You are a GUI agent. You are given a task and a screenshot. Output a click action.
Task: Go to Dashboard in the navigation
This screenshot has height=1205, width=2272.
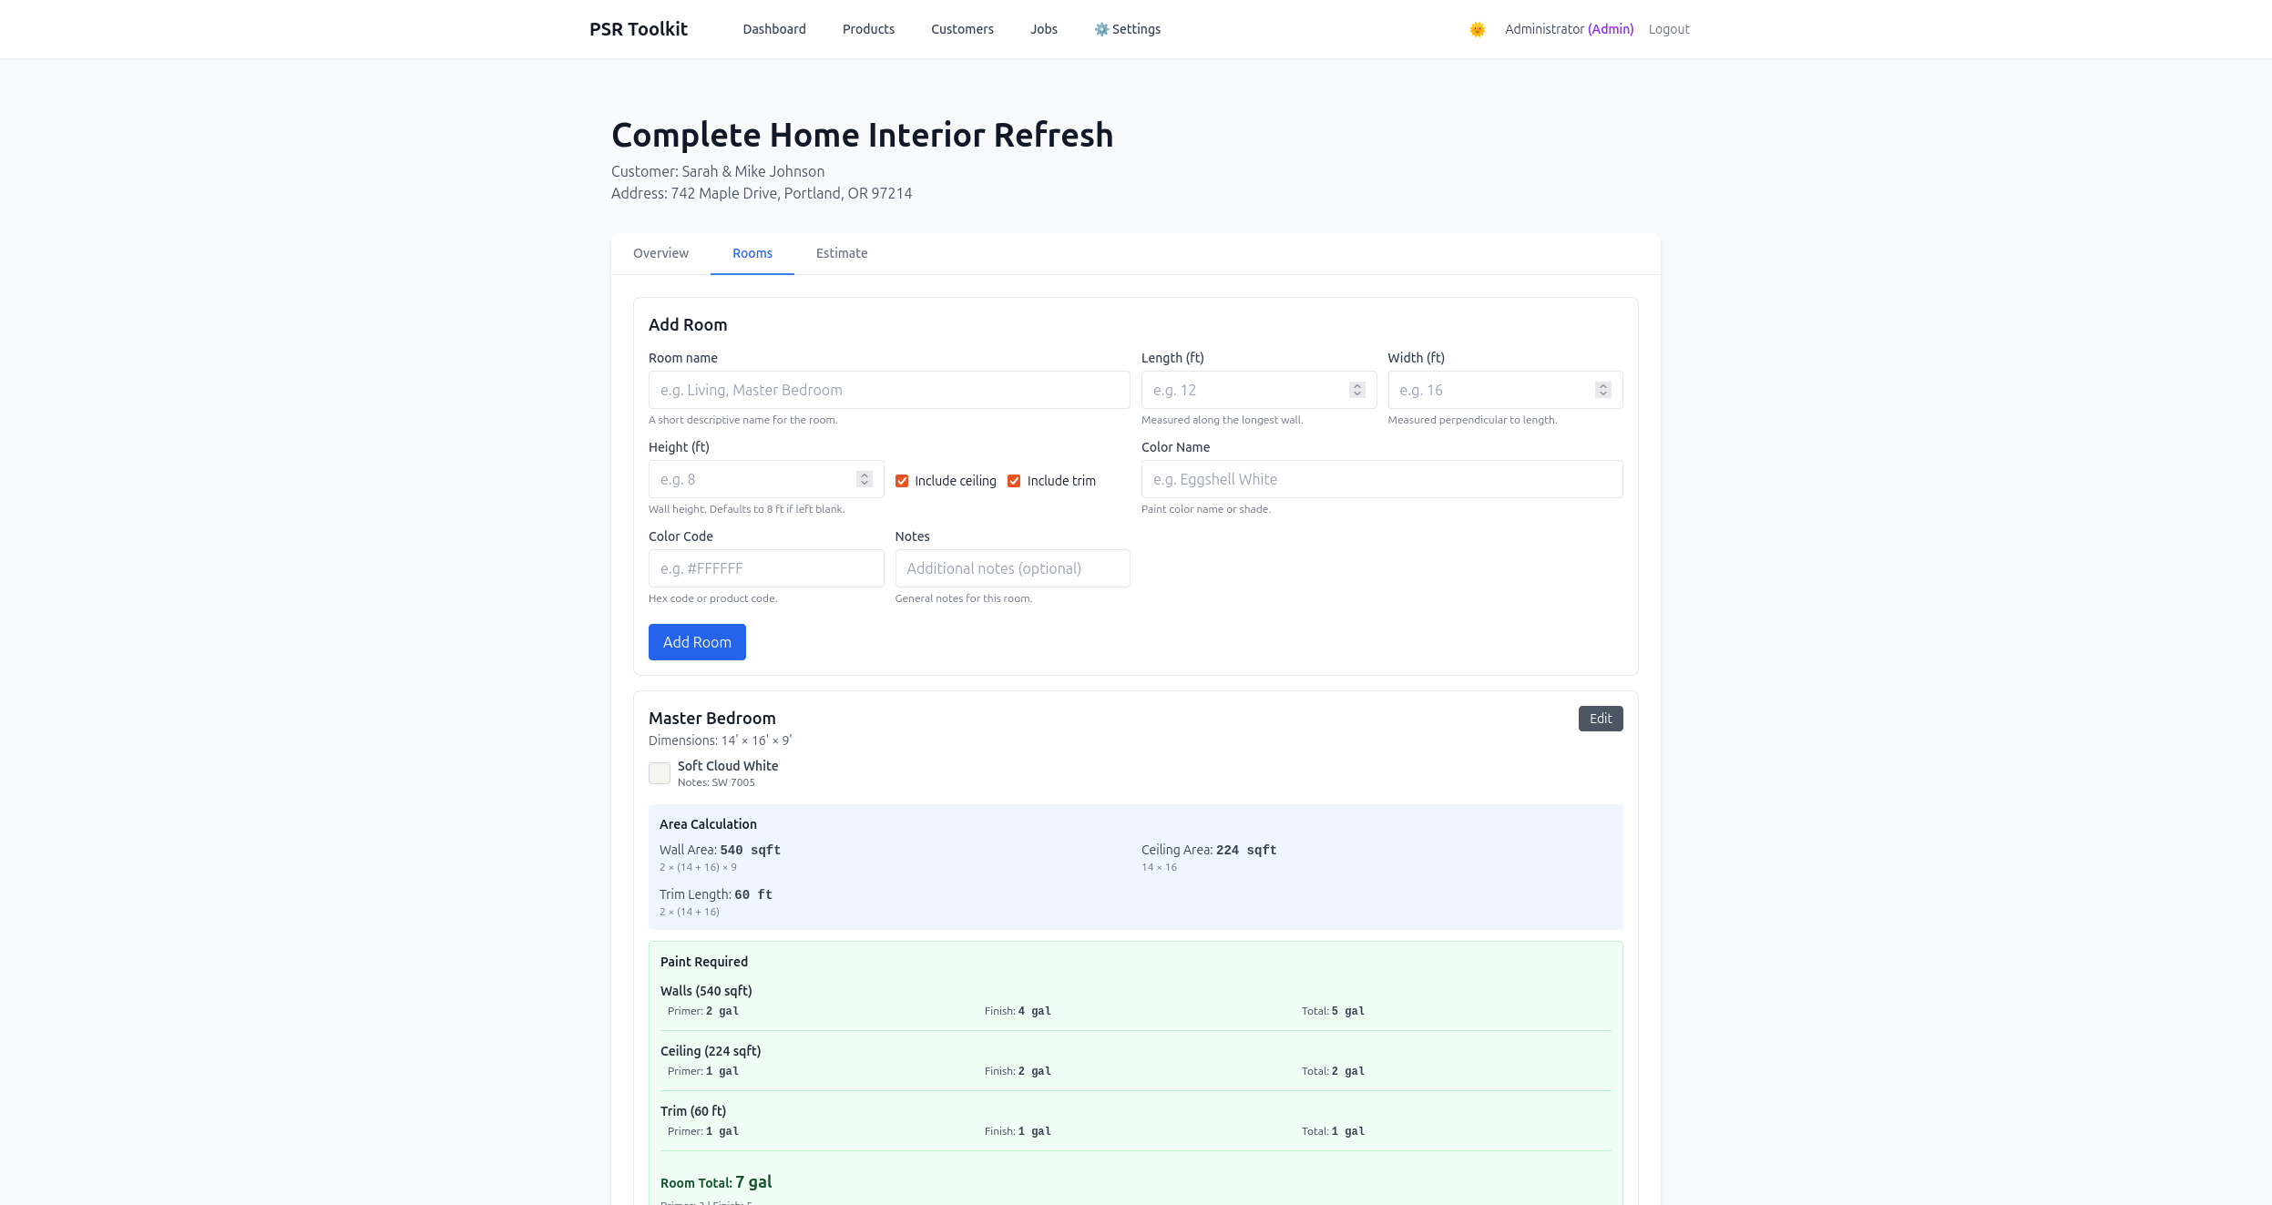(x=774, y=29)
